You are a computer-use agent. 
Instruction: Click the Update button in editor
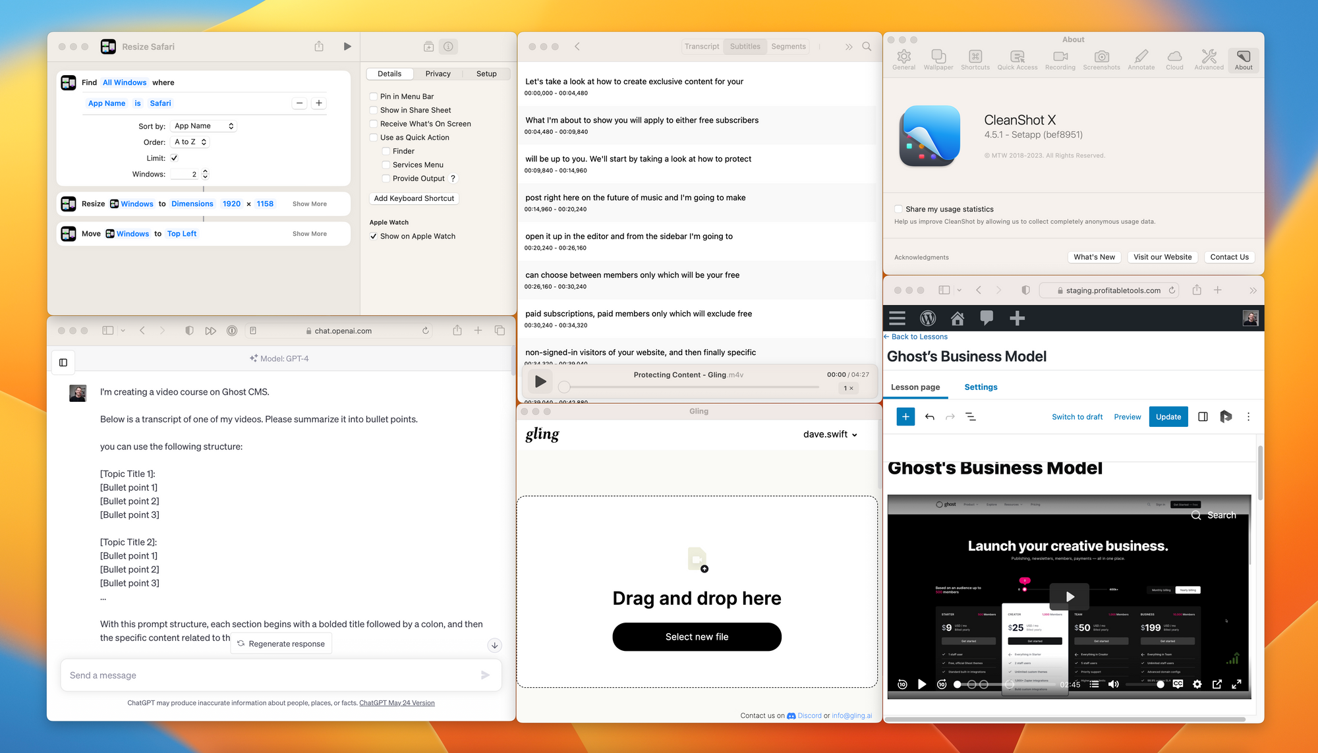pyautogui.click(x=1168, y=417)
